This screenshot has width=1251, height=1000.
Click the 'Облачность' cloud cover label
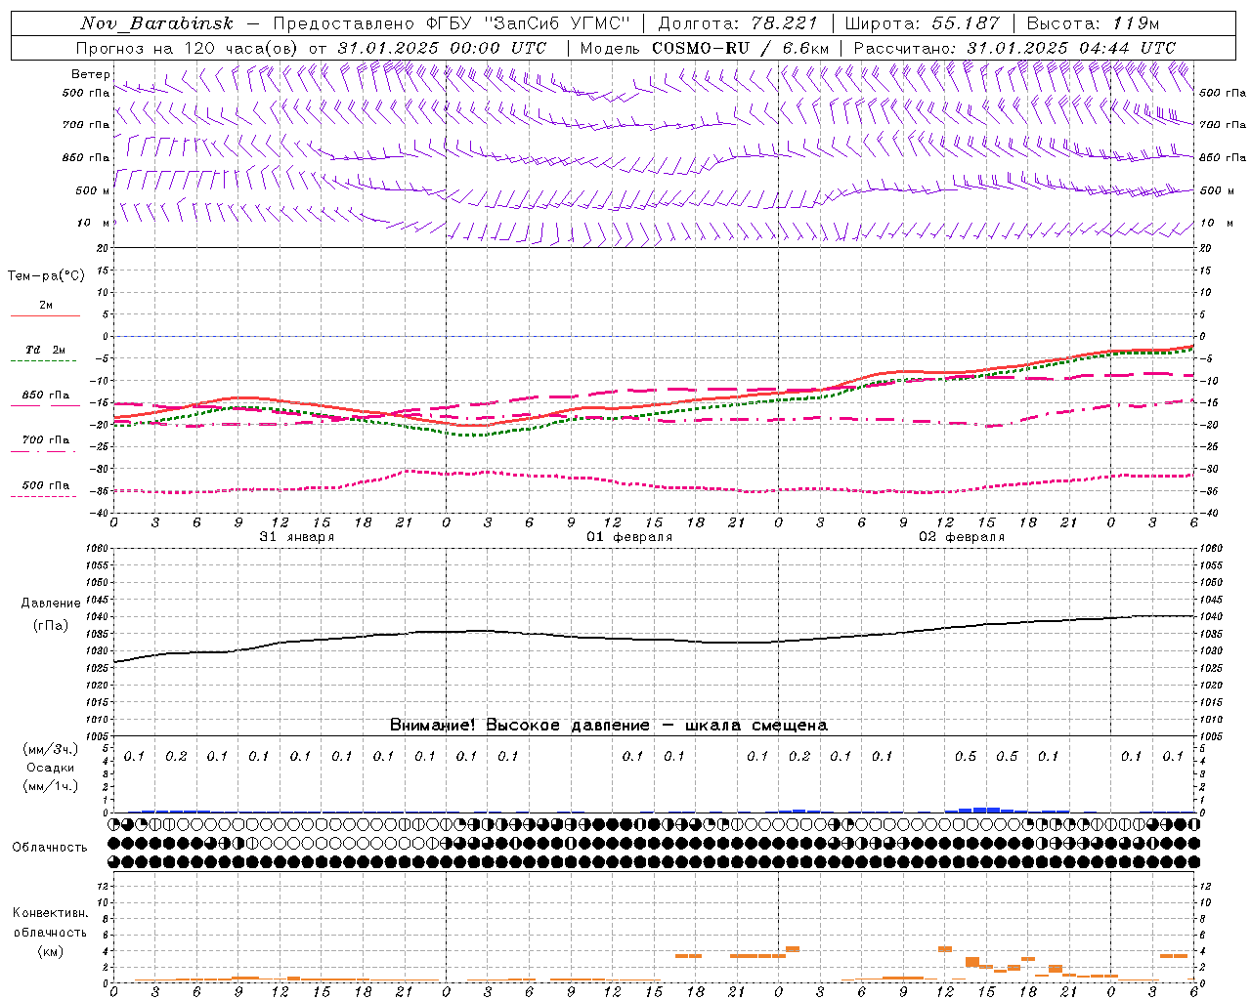pyautogui.click(x=50, y=847)
